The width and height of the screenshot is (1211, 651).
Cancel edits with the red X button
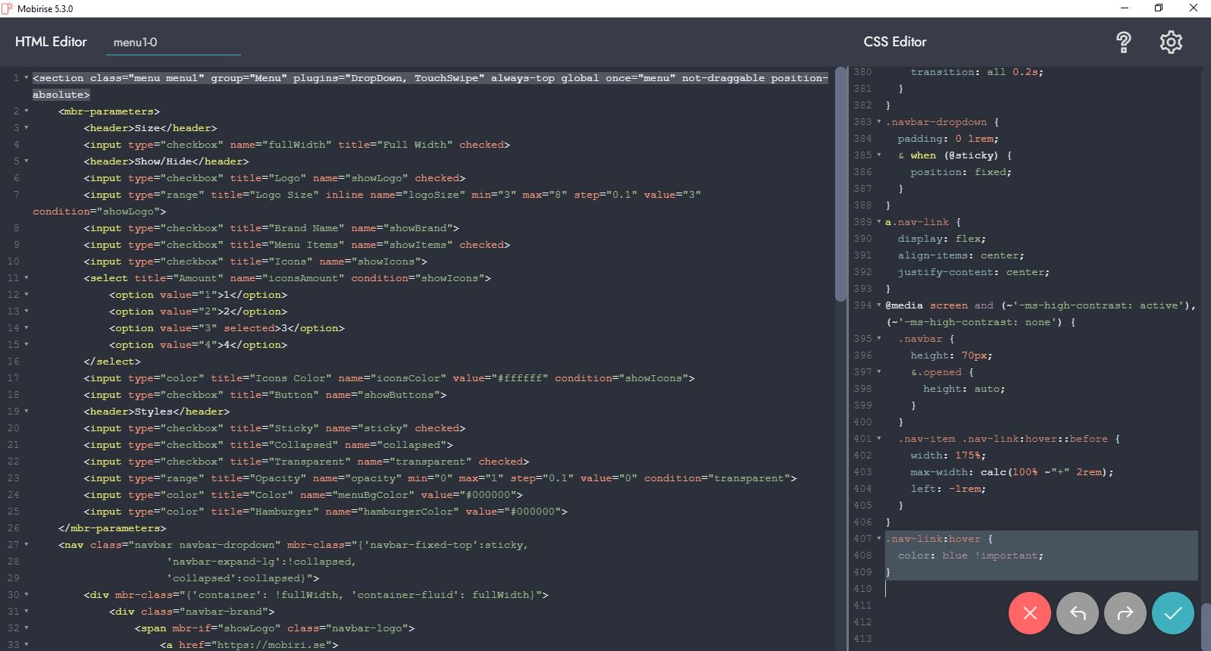[1029, 613]
